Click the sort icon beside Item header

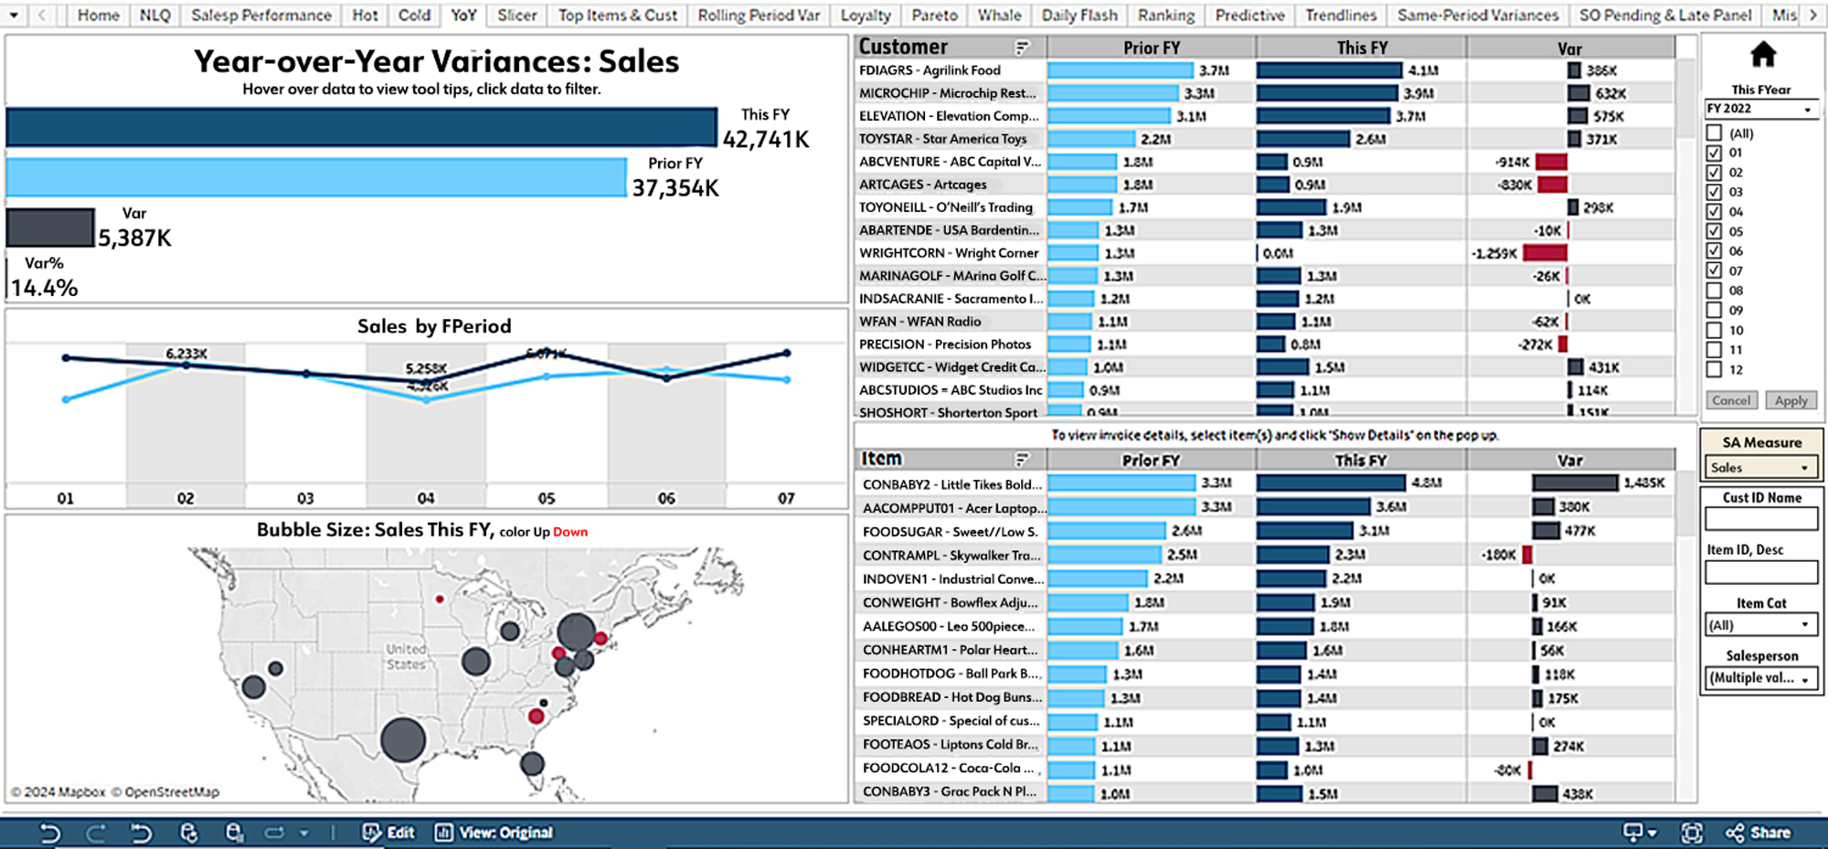pos(1022,460)
